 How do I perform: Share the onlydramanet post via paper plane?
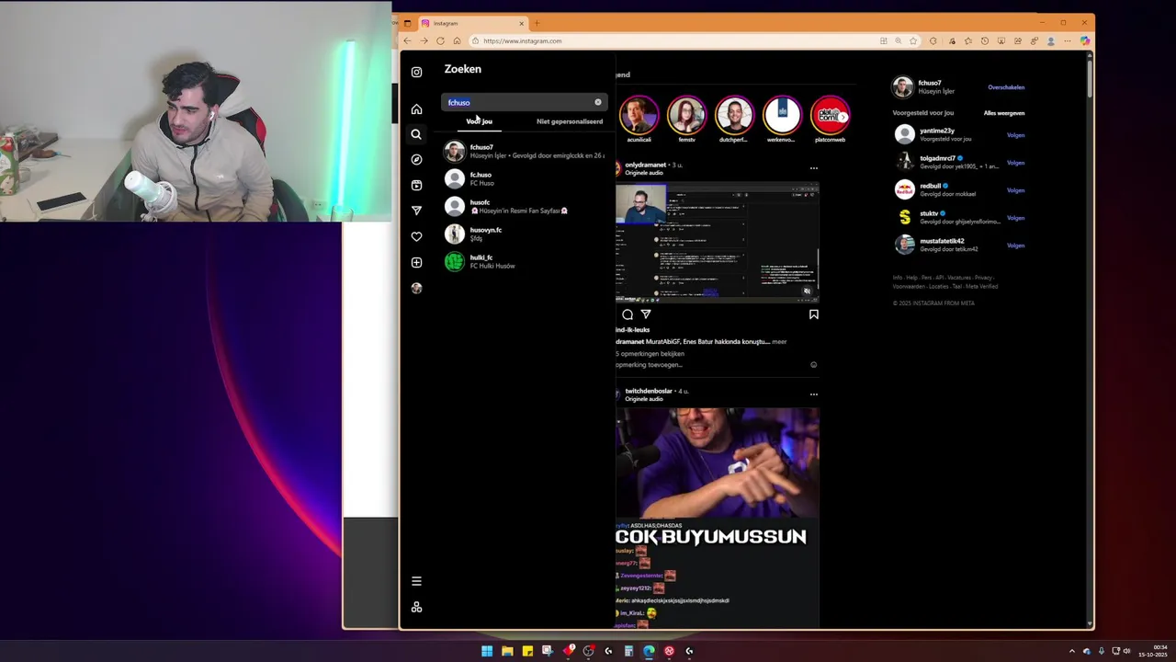tap(646, 314)
